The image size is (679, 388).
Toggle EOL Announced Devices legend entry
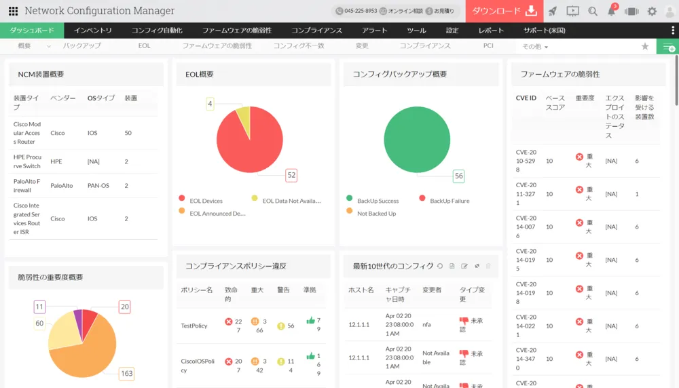(212, 213)
